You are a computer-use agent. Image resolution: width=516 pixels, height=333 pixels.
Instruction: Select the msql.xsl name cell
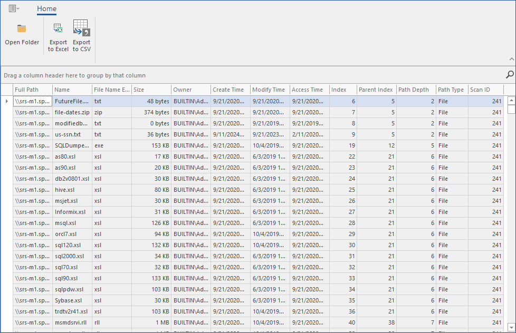pos(72,223)
